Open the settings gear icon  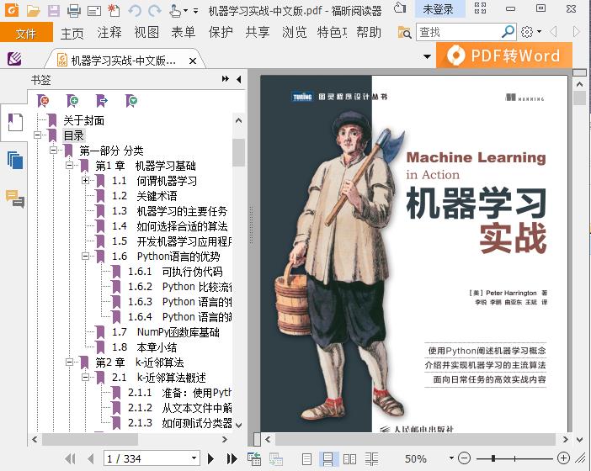click(x=527, y=32)
